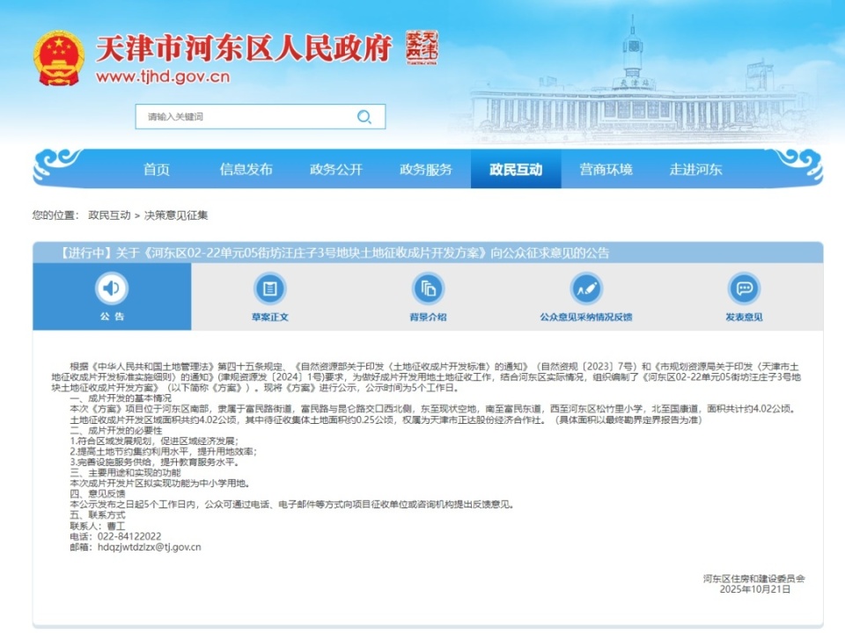This screenshot has width=845, height=642.
Task: Open the 营商环境 menu
Action: [x=606, y=171]
